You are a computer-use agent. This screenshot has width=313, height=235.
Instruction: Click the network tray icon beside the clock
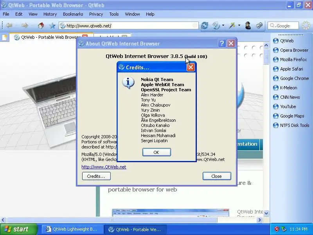[284, 229]
